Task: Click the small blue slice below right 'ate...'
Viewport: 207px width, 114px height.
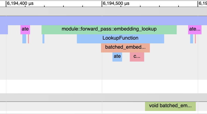Action: pos(192,39)
